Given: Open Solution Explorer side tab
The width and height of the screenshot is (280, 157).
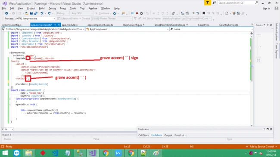Looking at the screenshot, I should (277, 31).
